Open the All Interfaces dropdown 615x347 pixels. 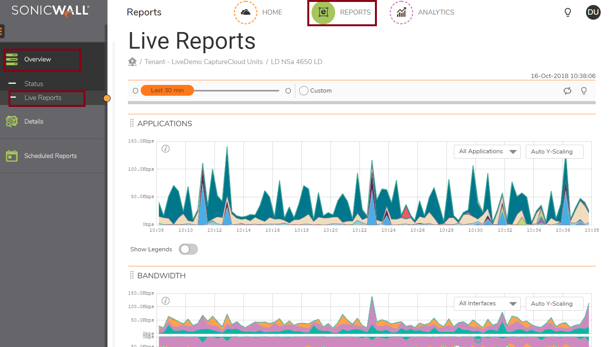pos(487,304)
